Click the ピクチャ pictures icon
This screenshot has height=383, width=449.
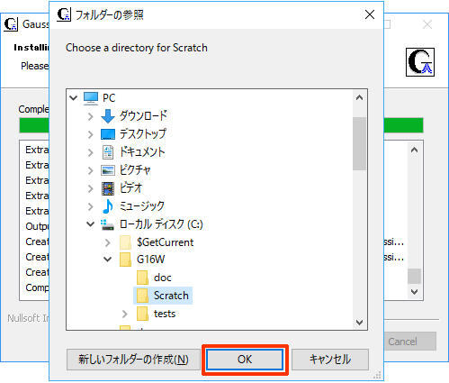point(108,170)
